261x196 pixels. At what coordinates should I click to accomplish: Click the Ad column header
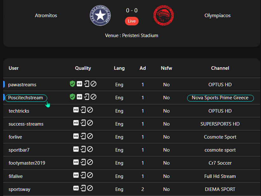coord(143,68)
